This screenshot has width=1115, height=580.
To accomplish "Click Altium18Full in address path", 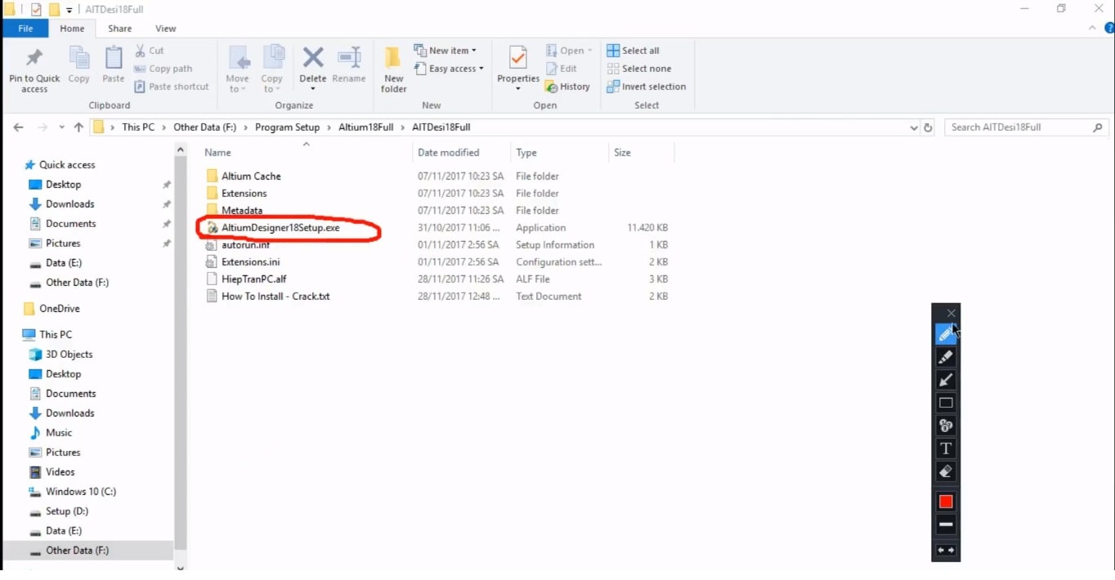I will pos(367,127).
